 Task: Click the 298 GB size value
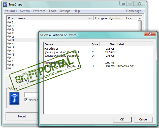[x=110, y=49]
